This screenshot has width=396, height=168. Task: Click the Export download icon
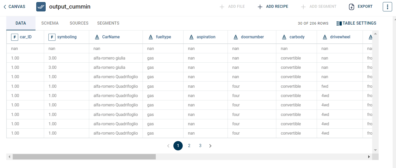(x=351, y=7)
